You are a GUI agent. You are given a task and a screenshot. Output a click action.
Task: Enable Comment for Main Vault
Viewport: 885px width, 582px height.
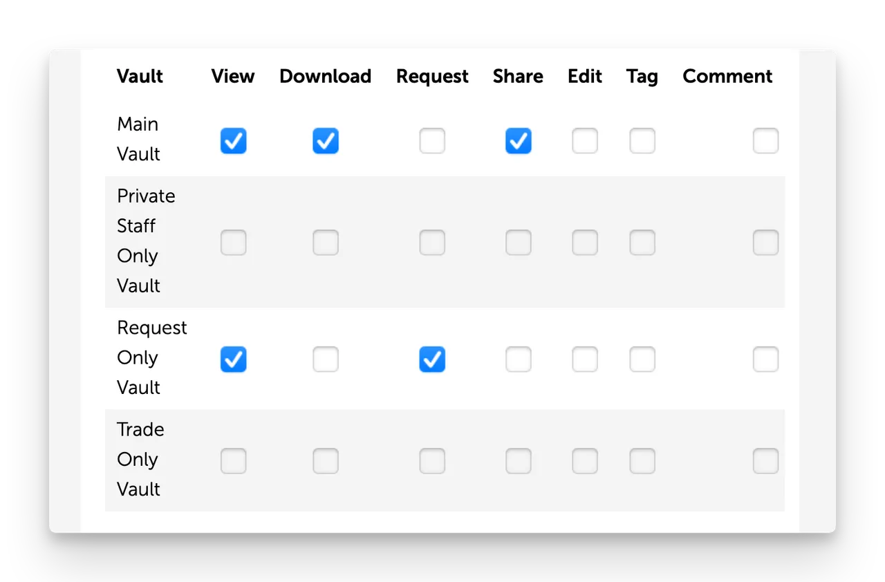[765, 141]
